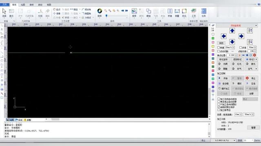
Task: Click the upper Z-axis raise icon
Action: point(250,31)
